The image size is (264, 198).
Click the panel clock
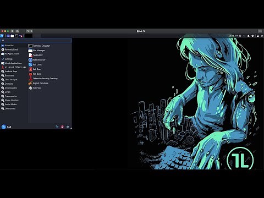[233, 36]
